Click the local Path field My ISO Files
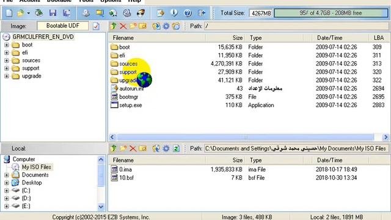This screenshot has height=220, width=391. 296,148
